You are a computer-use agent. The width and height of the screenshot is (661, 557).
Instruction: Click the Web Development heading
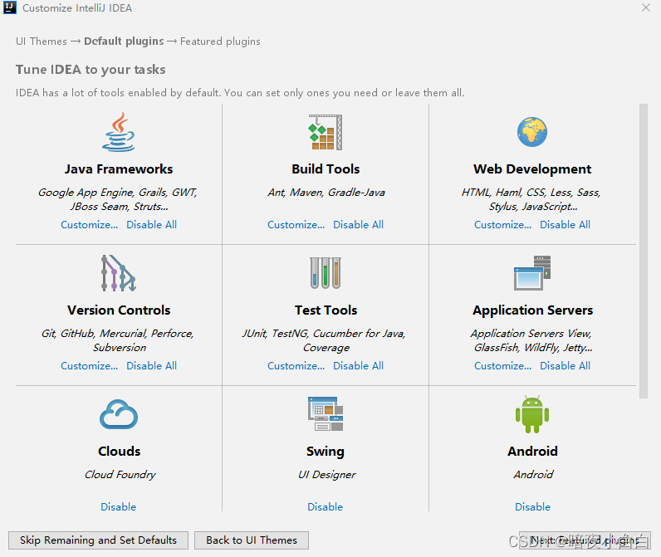pos(532,169)
